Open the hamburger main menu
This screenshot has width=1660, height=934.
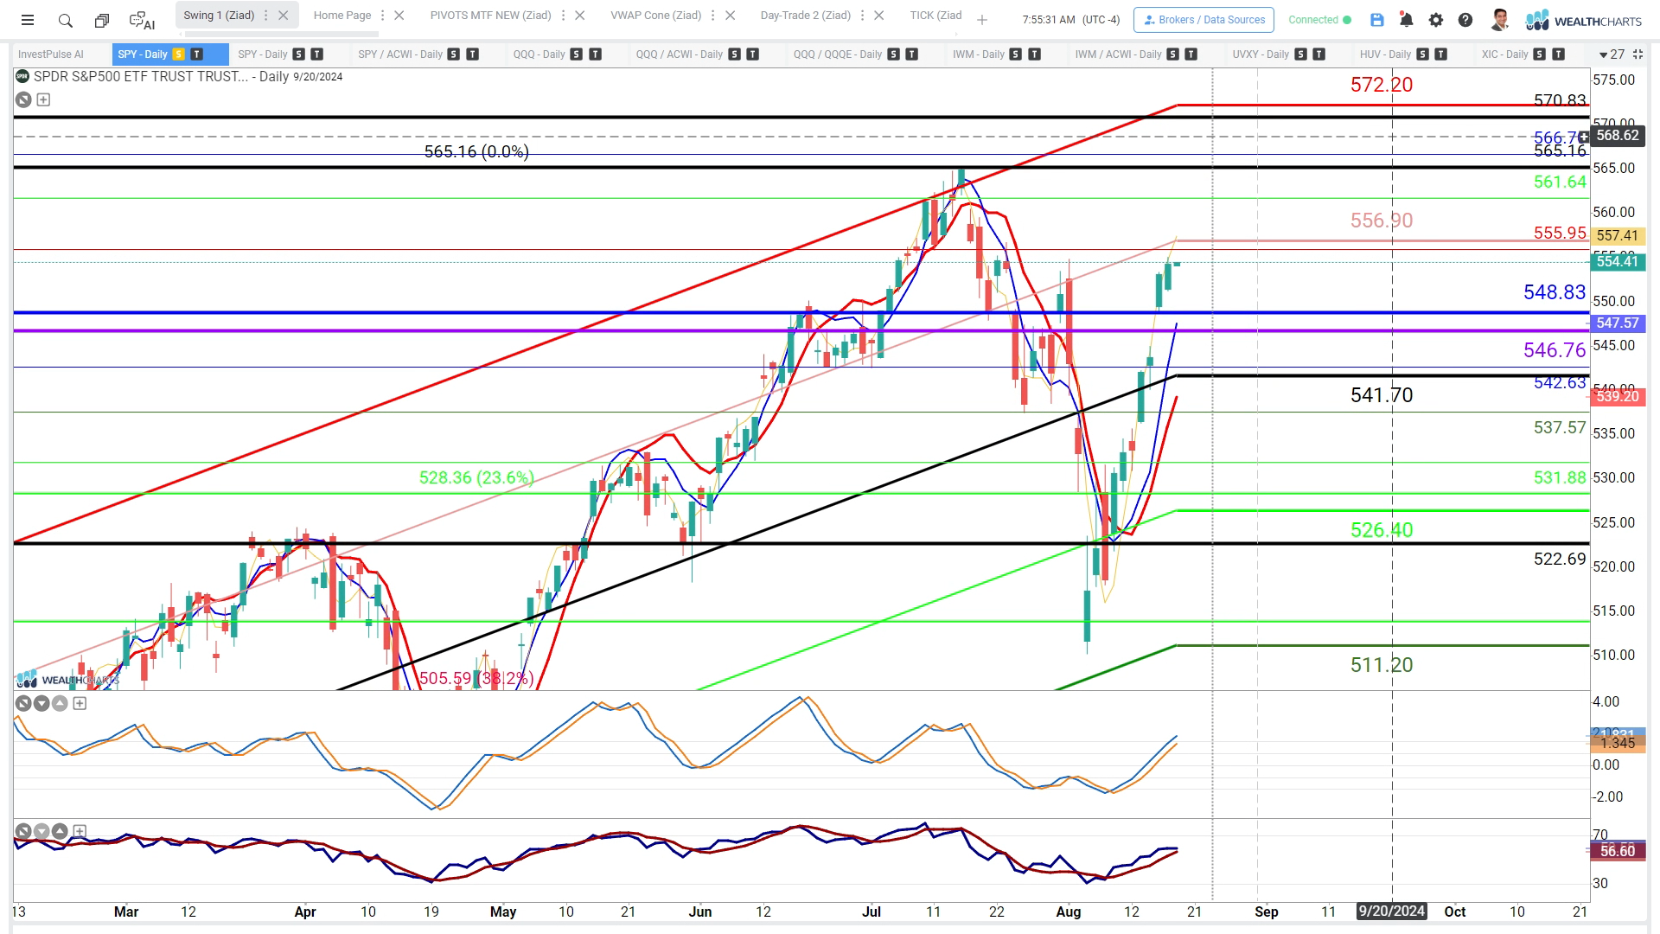click(28, 20)
